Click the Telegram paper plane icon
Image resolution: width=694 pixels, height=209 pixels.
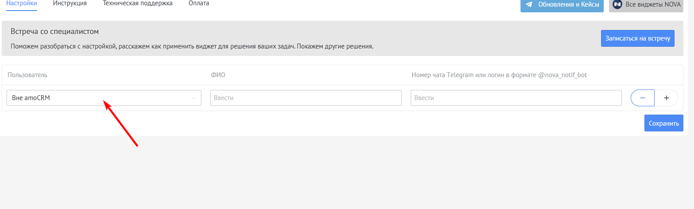[529, 5]
